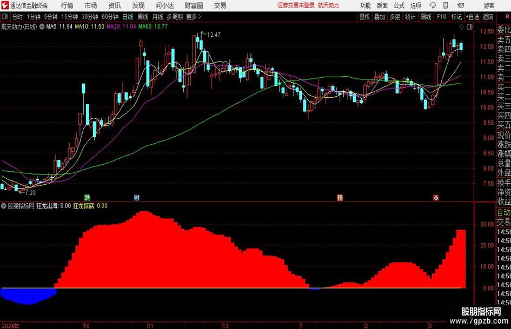Click 自动 label in right panel
Screen dimensions: 511x329
click(x=504, y=212)
